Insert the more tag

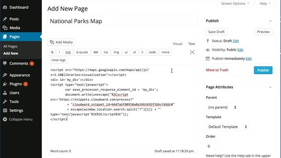[x=166, y=52]
